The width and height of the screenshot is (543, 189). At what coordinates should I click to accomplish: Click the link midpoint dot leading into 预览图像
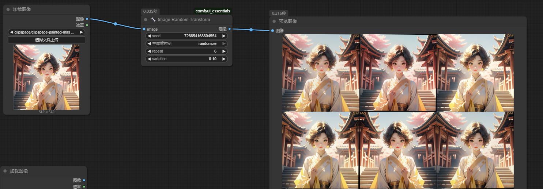coord(251,30)
